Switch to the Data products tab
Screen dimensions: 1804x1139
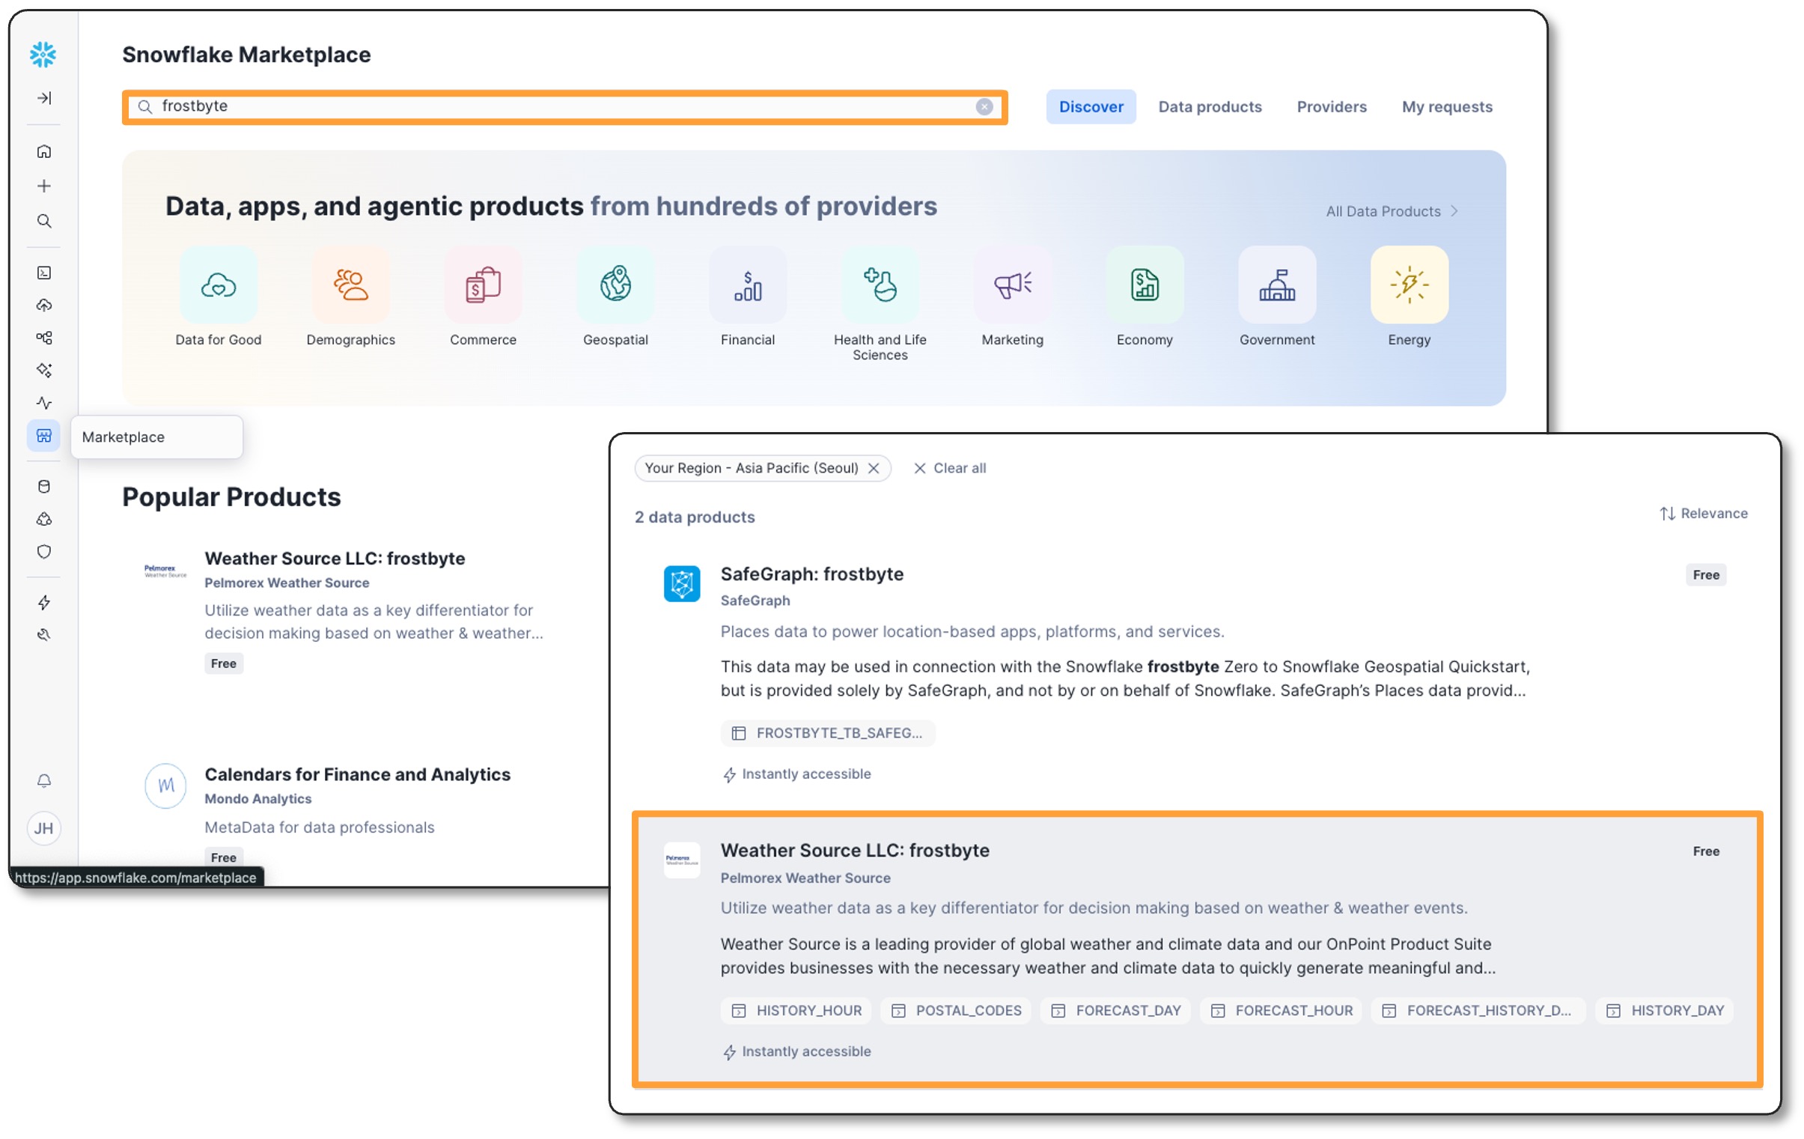pos(1209,107)
